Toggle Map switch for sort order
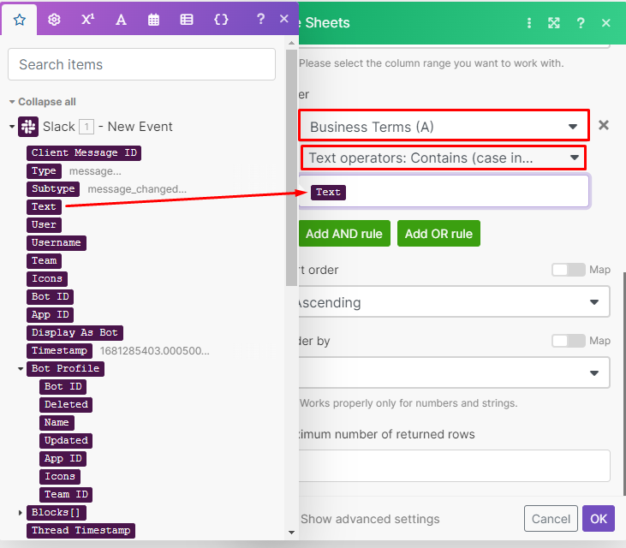Viewport: 626px width, 548px height. pos(569,270)
